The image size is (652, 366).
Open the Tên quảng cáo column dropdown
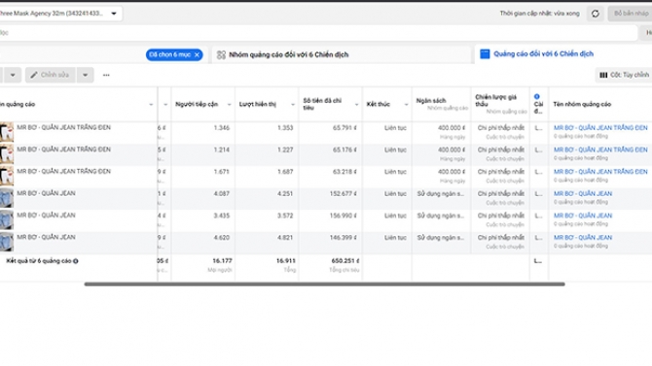151,105
